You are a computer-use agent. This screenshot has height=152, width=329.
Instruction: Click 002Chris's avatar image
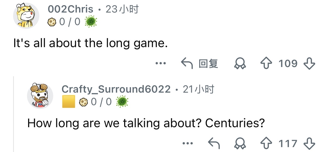[x=26, y=16]
